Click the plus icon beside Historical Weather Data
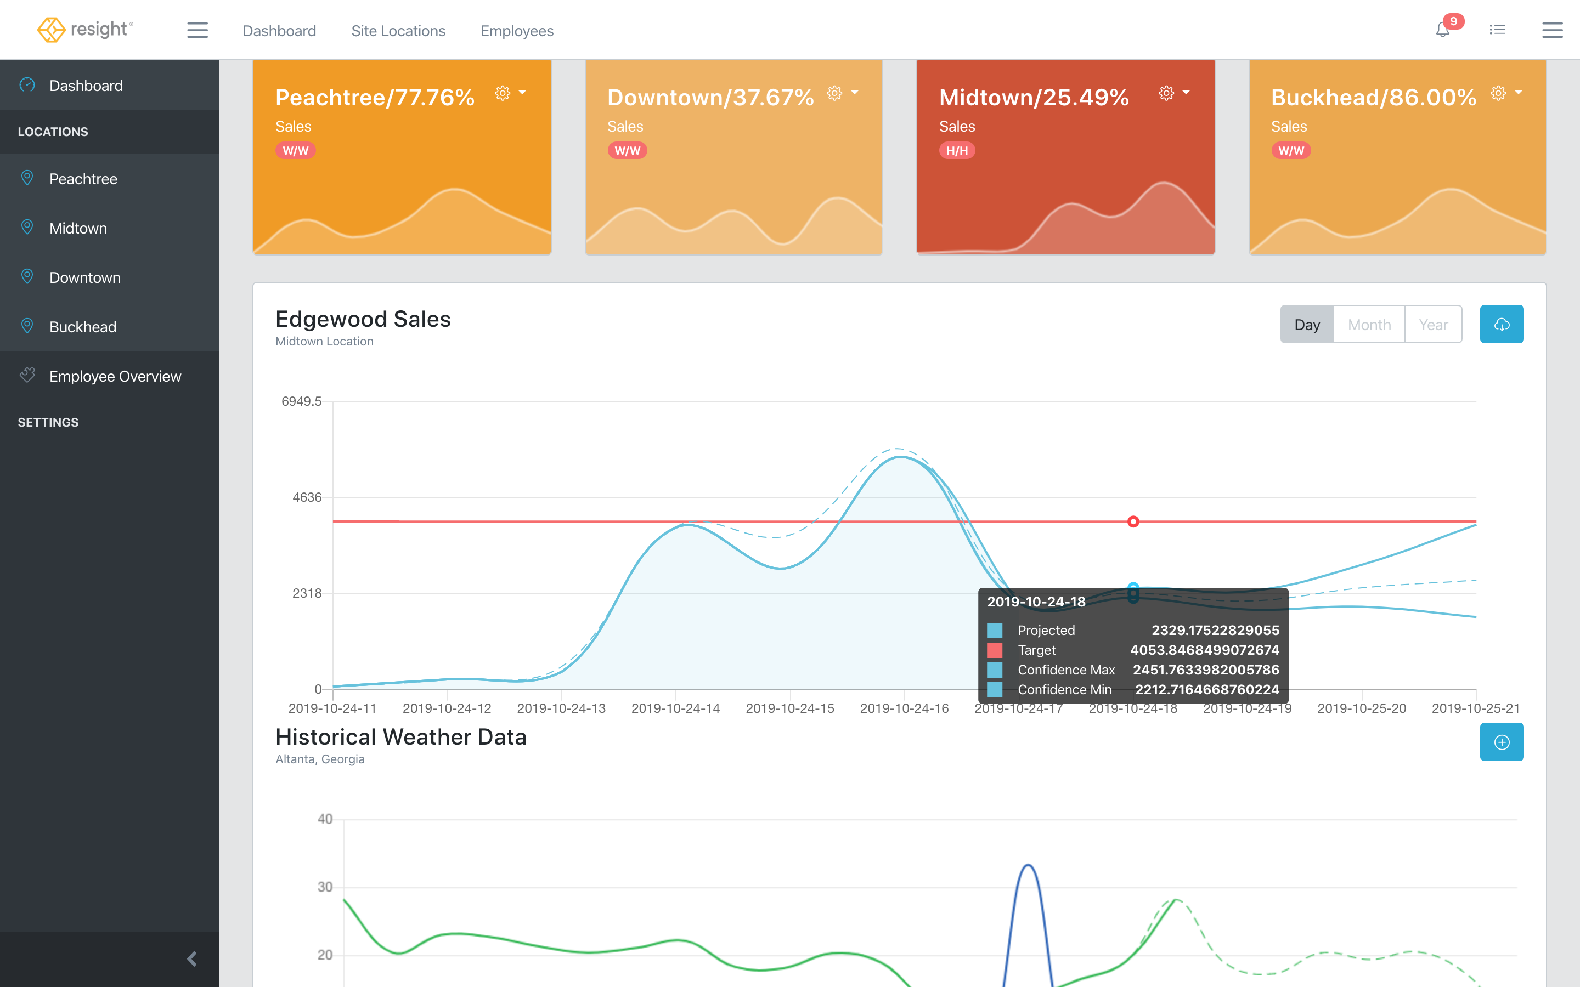This screenshot has height=987, width=1580. [1501, 742]
